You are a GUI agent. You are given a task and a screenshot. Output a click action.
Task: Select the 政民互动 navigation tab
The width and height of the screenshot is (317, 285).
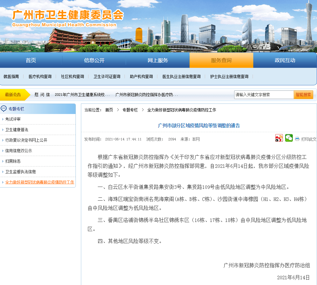pyautogui.click(x=285, y=61)
